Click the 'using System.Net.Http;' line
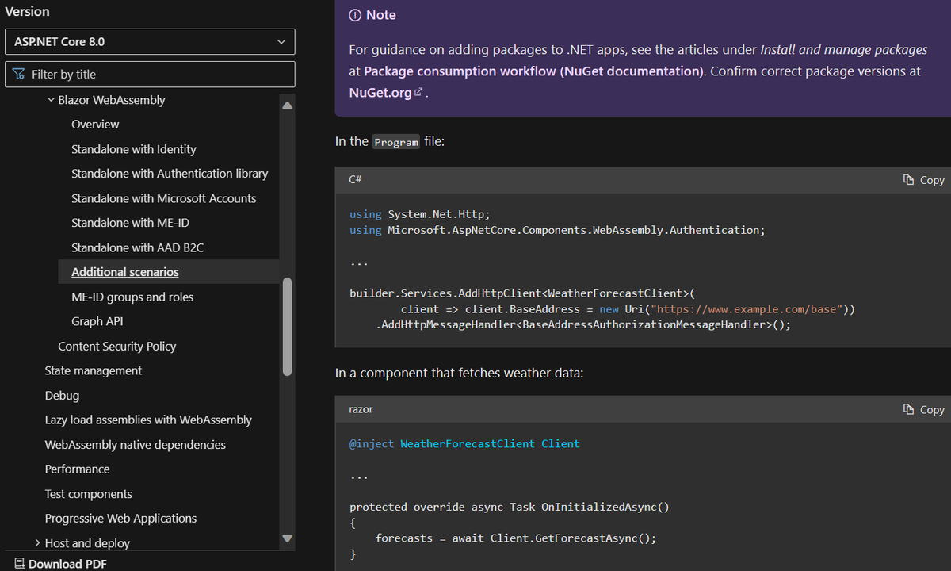 [420, 214]
